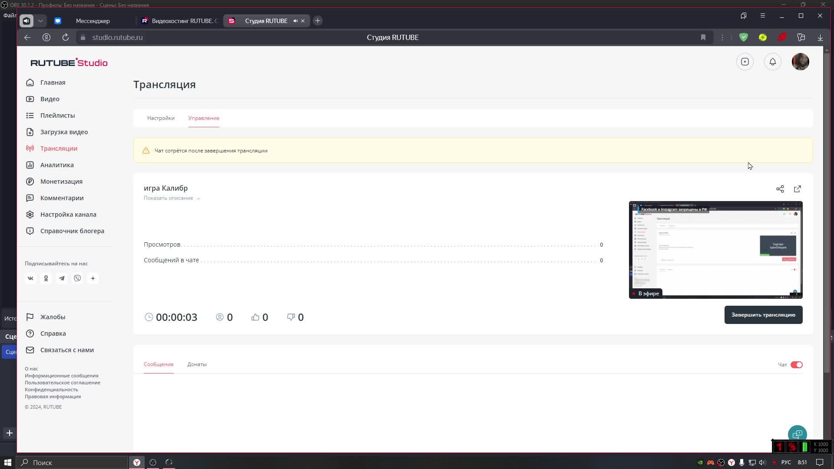Reload the page in browser
Screen dimensions: 834x469
tap(66, 37)
